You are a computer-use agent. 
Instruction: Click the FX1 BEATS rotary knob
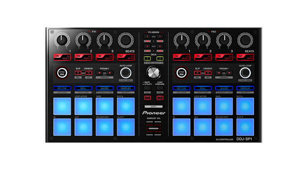click(x=126, y=40)
